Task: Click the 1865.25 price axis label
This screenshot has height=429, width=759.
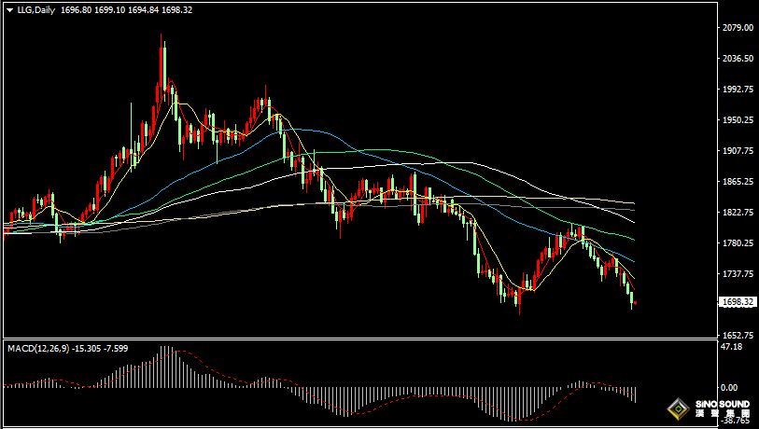Action: tap(738, 182)
